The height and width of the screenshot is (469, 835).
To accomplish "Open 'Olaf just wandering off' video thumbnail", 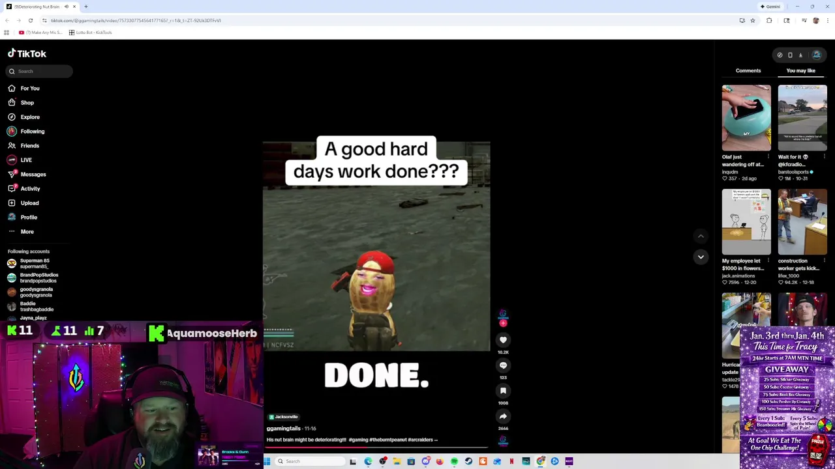I will [x=746, y=118].
